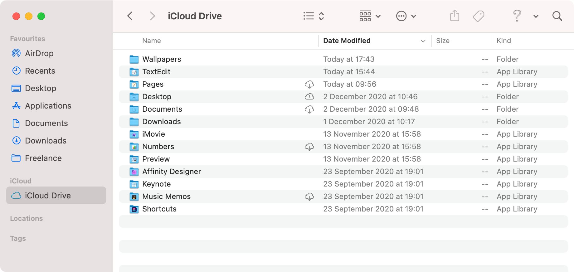Select Documents in the Favourites sidebar
Screen dimensions: 574x272
(x=56, y=123)
